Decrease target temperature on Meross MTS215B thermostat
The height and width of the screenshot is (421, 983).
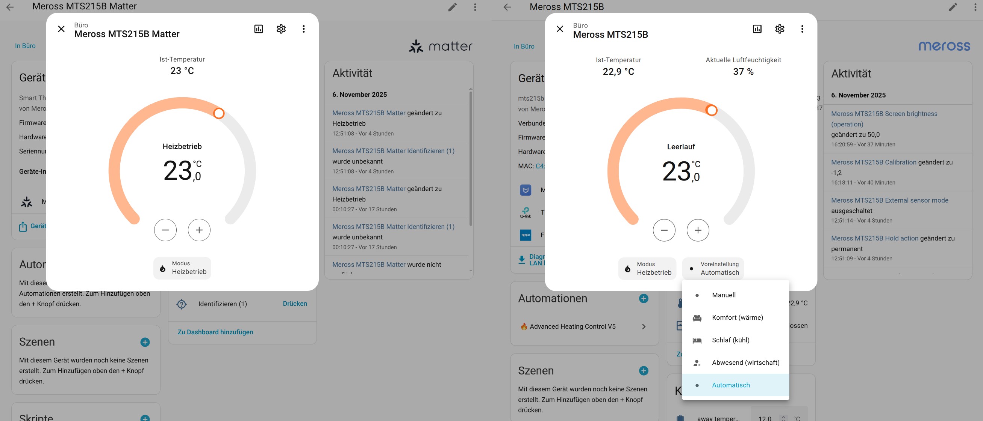663,230
